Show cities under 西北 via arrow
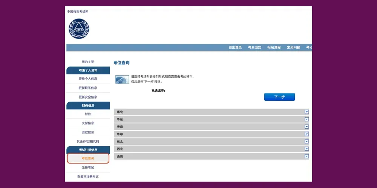Image resolution: width=377 pixels, height=188 pixels. (x=307, y=149)
